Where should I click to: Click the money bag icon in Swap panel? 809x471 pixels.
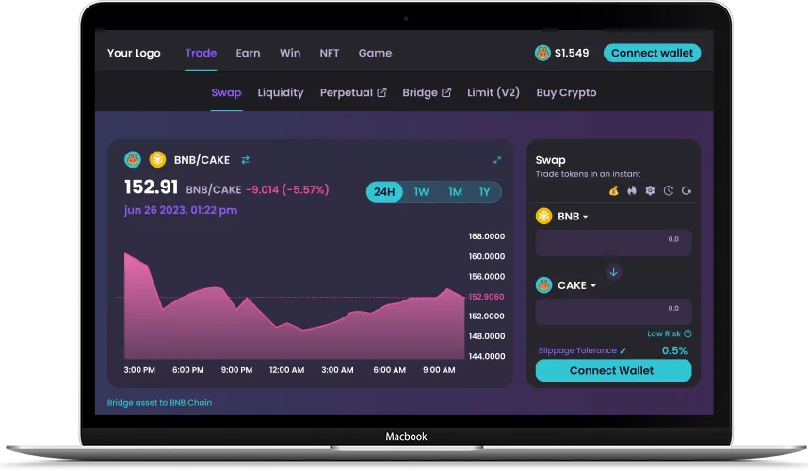613,191
